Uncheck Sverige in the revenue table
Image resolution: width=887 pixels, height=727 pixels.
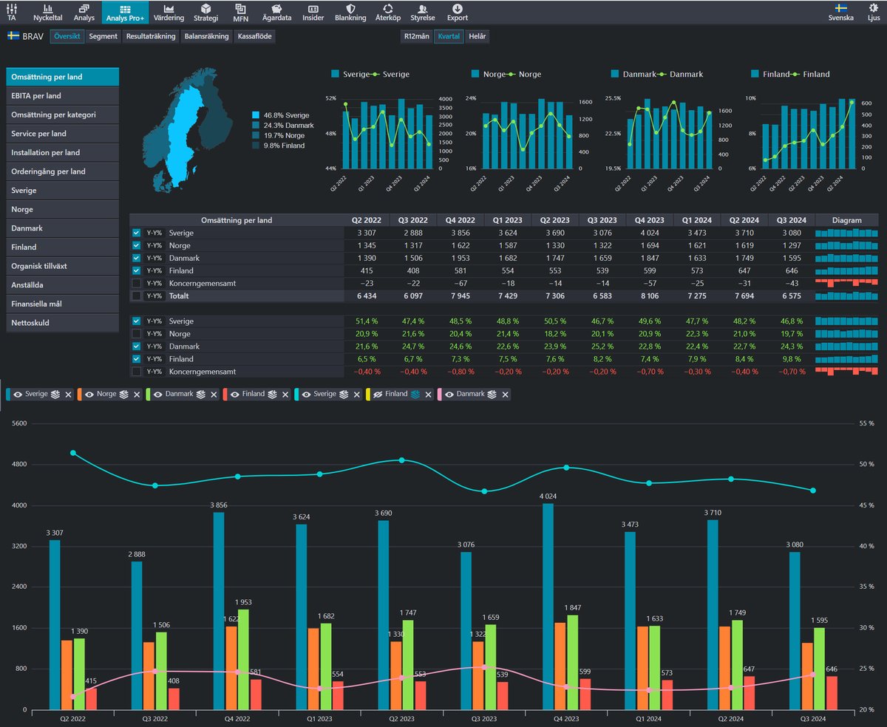click(136, 233)
